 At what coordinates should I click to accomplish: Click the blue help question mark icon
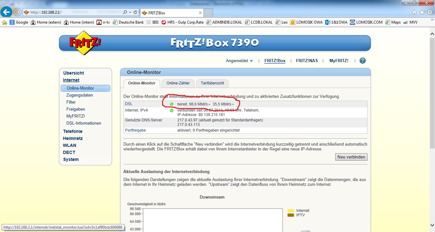(x=362, y=61)
